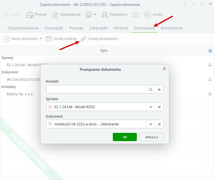Clear the Dokument field with the X
Viewport: 214px width, 180px height.
tap(159, 124)
